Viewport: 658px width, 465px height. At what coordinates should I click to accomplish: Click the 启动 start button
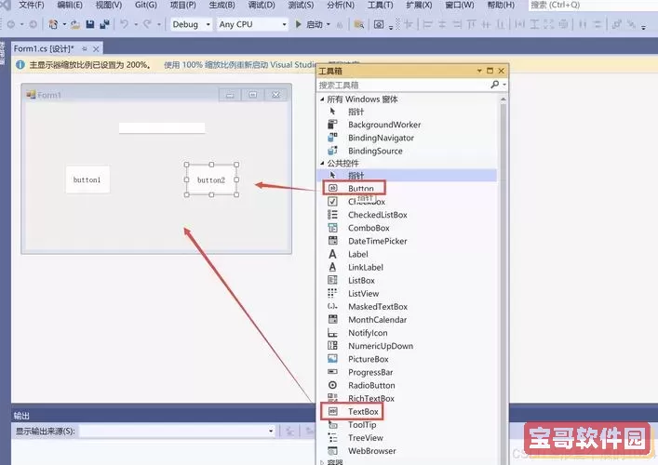click(309, 24)
